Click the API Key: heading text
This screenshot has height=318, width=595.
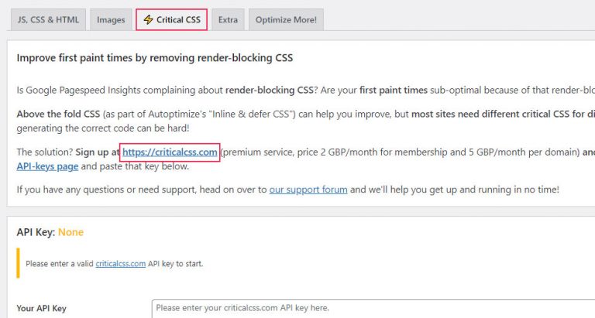click(36, 232)
